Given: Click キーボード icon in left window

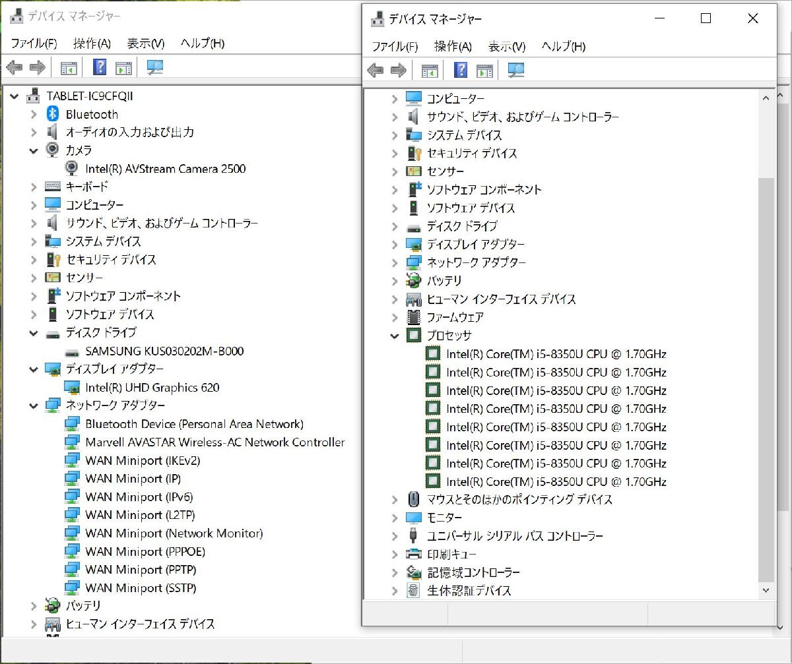Looking at the screenshot, I should (x=53, y=187).
